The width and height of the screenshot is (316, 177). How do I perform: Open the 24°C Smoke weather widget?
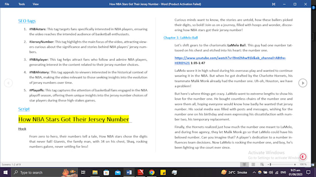234,172
